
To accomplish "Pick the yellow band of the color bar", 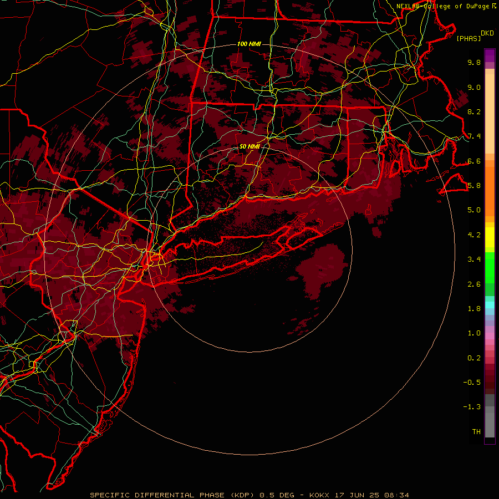I will point(490,237).
